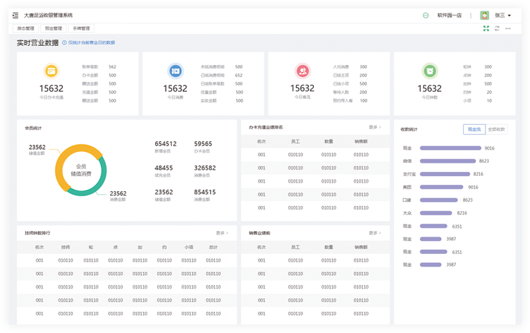Open the 手牌管理 tab
Image resolution: width=530 pixels, height=333 pixels.
[x=81, y=28]
